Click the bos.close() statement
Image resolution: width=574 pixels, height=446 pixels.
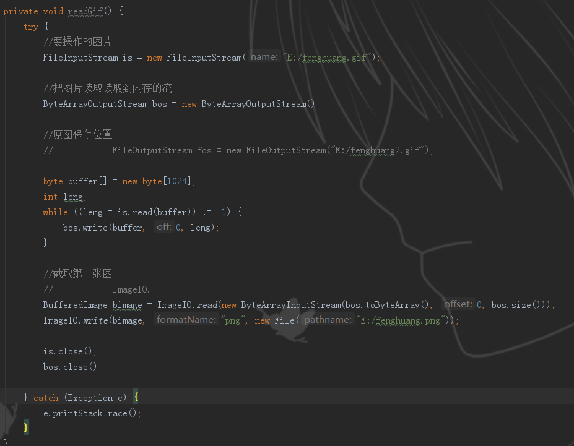72,367
